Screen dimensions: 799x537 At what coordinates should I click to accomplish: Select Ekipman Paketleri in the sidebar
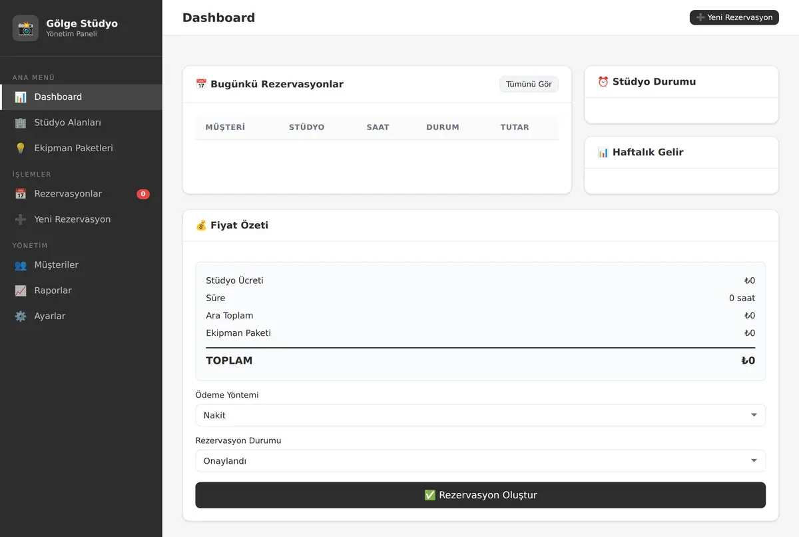pyautogui.click(x=81, y=148)
